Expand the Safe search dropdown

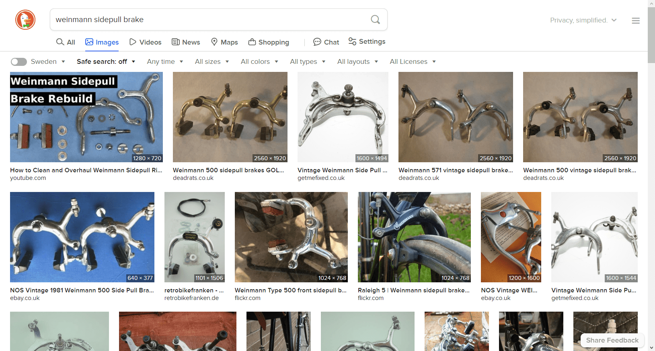[x=106, y=61]
